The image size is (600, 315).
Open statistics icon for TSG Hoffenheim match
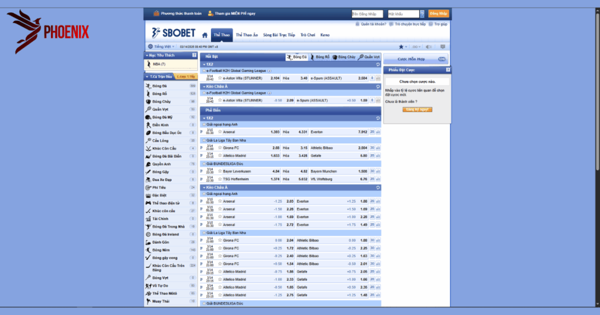(x=378, y=179)
